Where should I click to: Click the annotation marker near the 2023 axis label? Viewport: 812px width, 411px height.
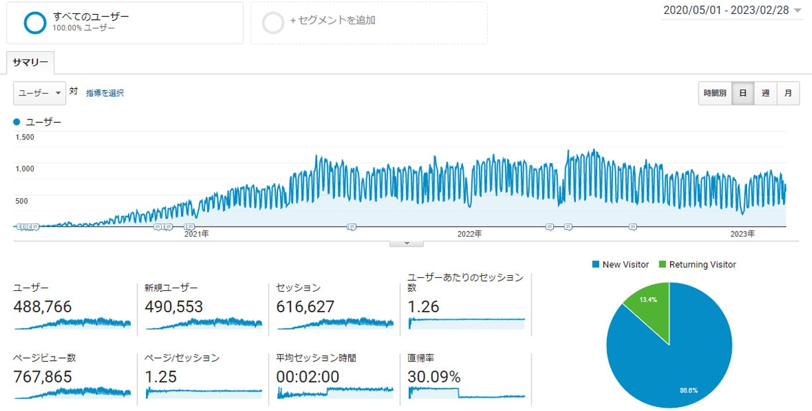pyautogui.click(x=631, y=226)
